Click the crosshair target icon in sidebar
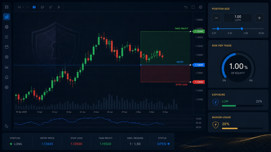This screenshot has width=271, height=152. pos(7,57)
